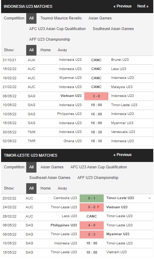Choose AFC U23 Asian Cup Qualification for Indonesia
Viewport: 154px width, 261px height.
(x=57, y=29)
